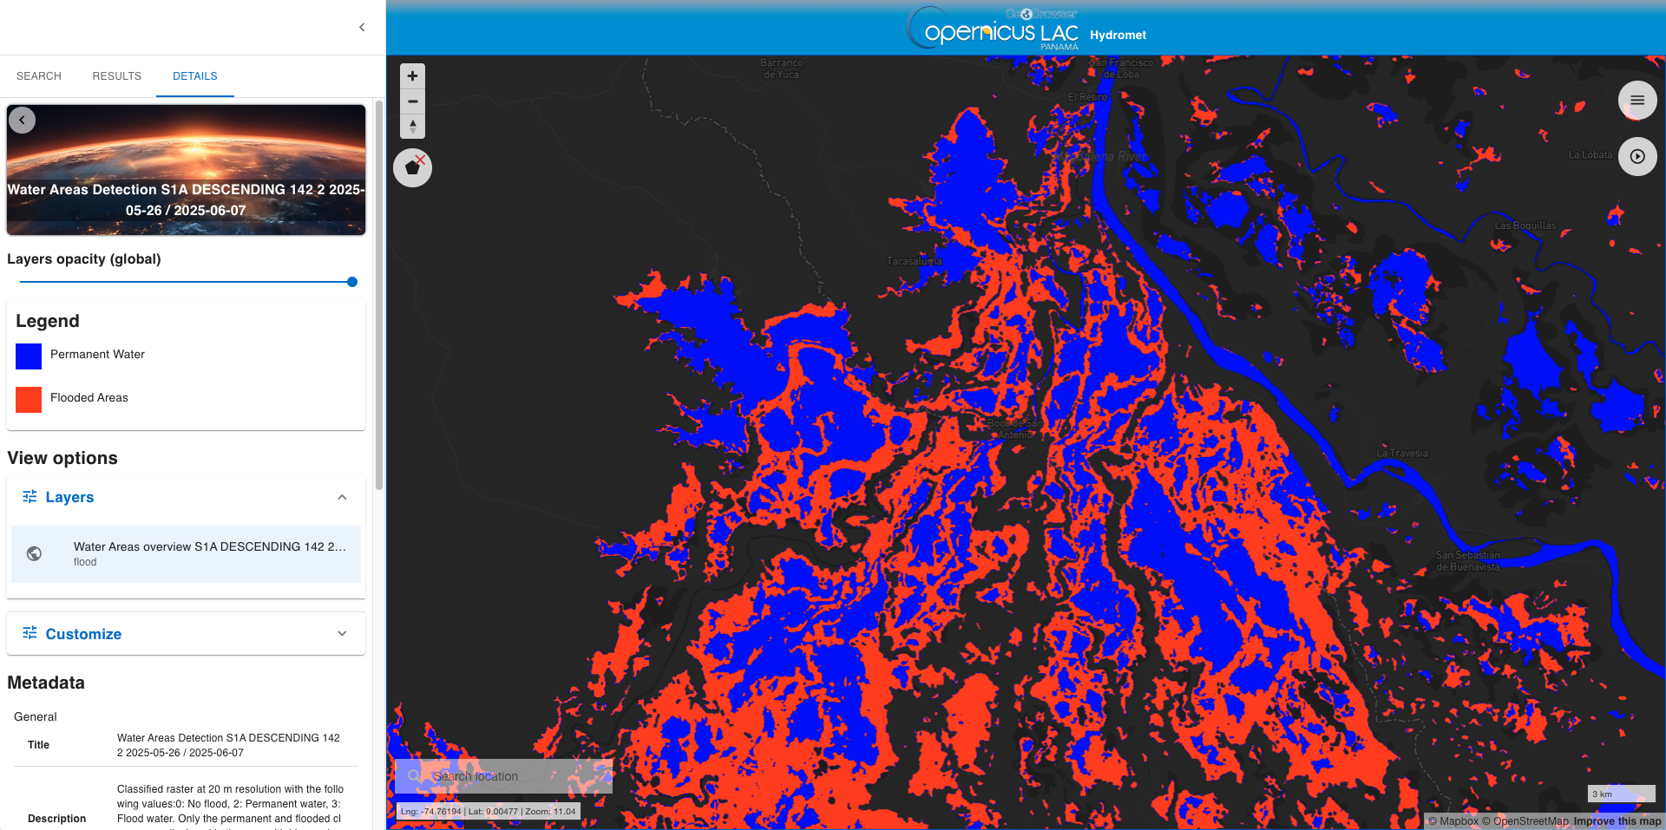The width and height of the screenshot is (1666, 830).
Task: Open the OpenStreetMap attribution link
Action: (x=1525, y=821)
